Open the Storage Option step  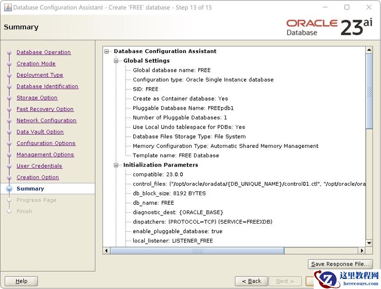pos(37,97)
